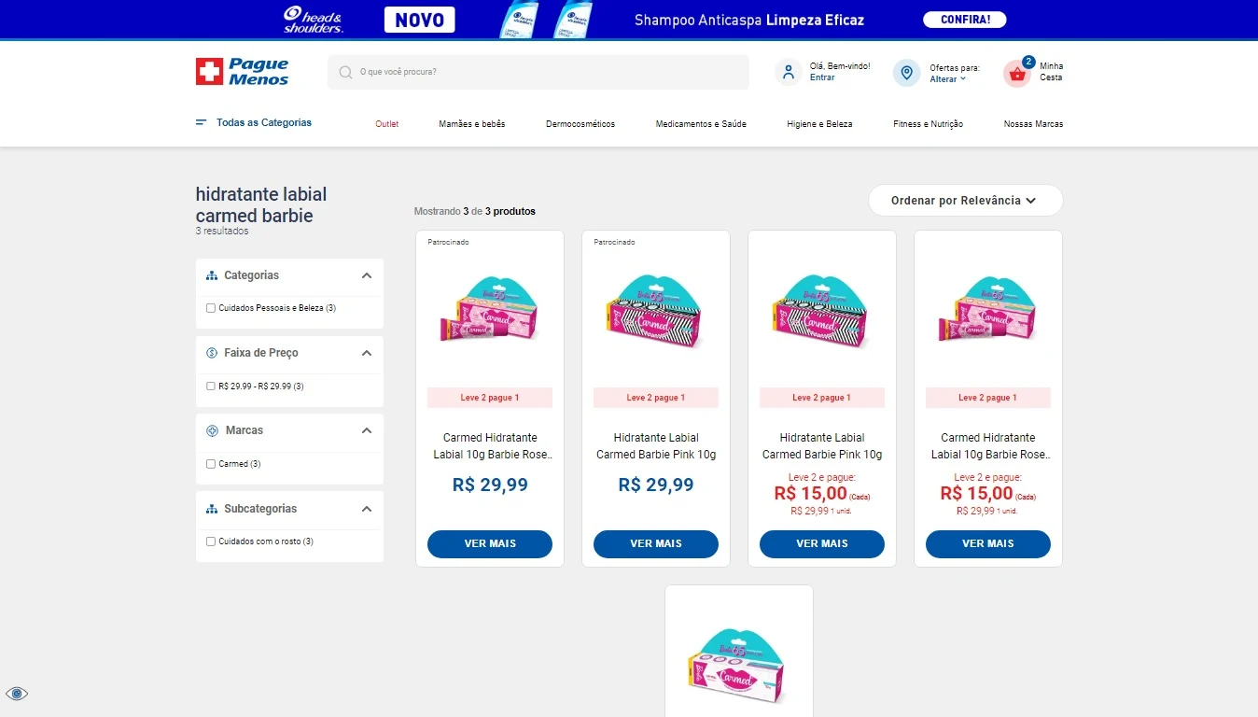This screenshot has width=1258, height=717.
Task: Click the CONFIRA! banner button
Action: [965, 20]
